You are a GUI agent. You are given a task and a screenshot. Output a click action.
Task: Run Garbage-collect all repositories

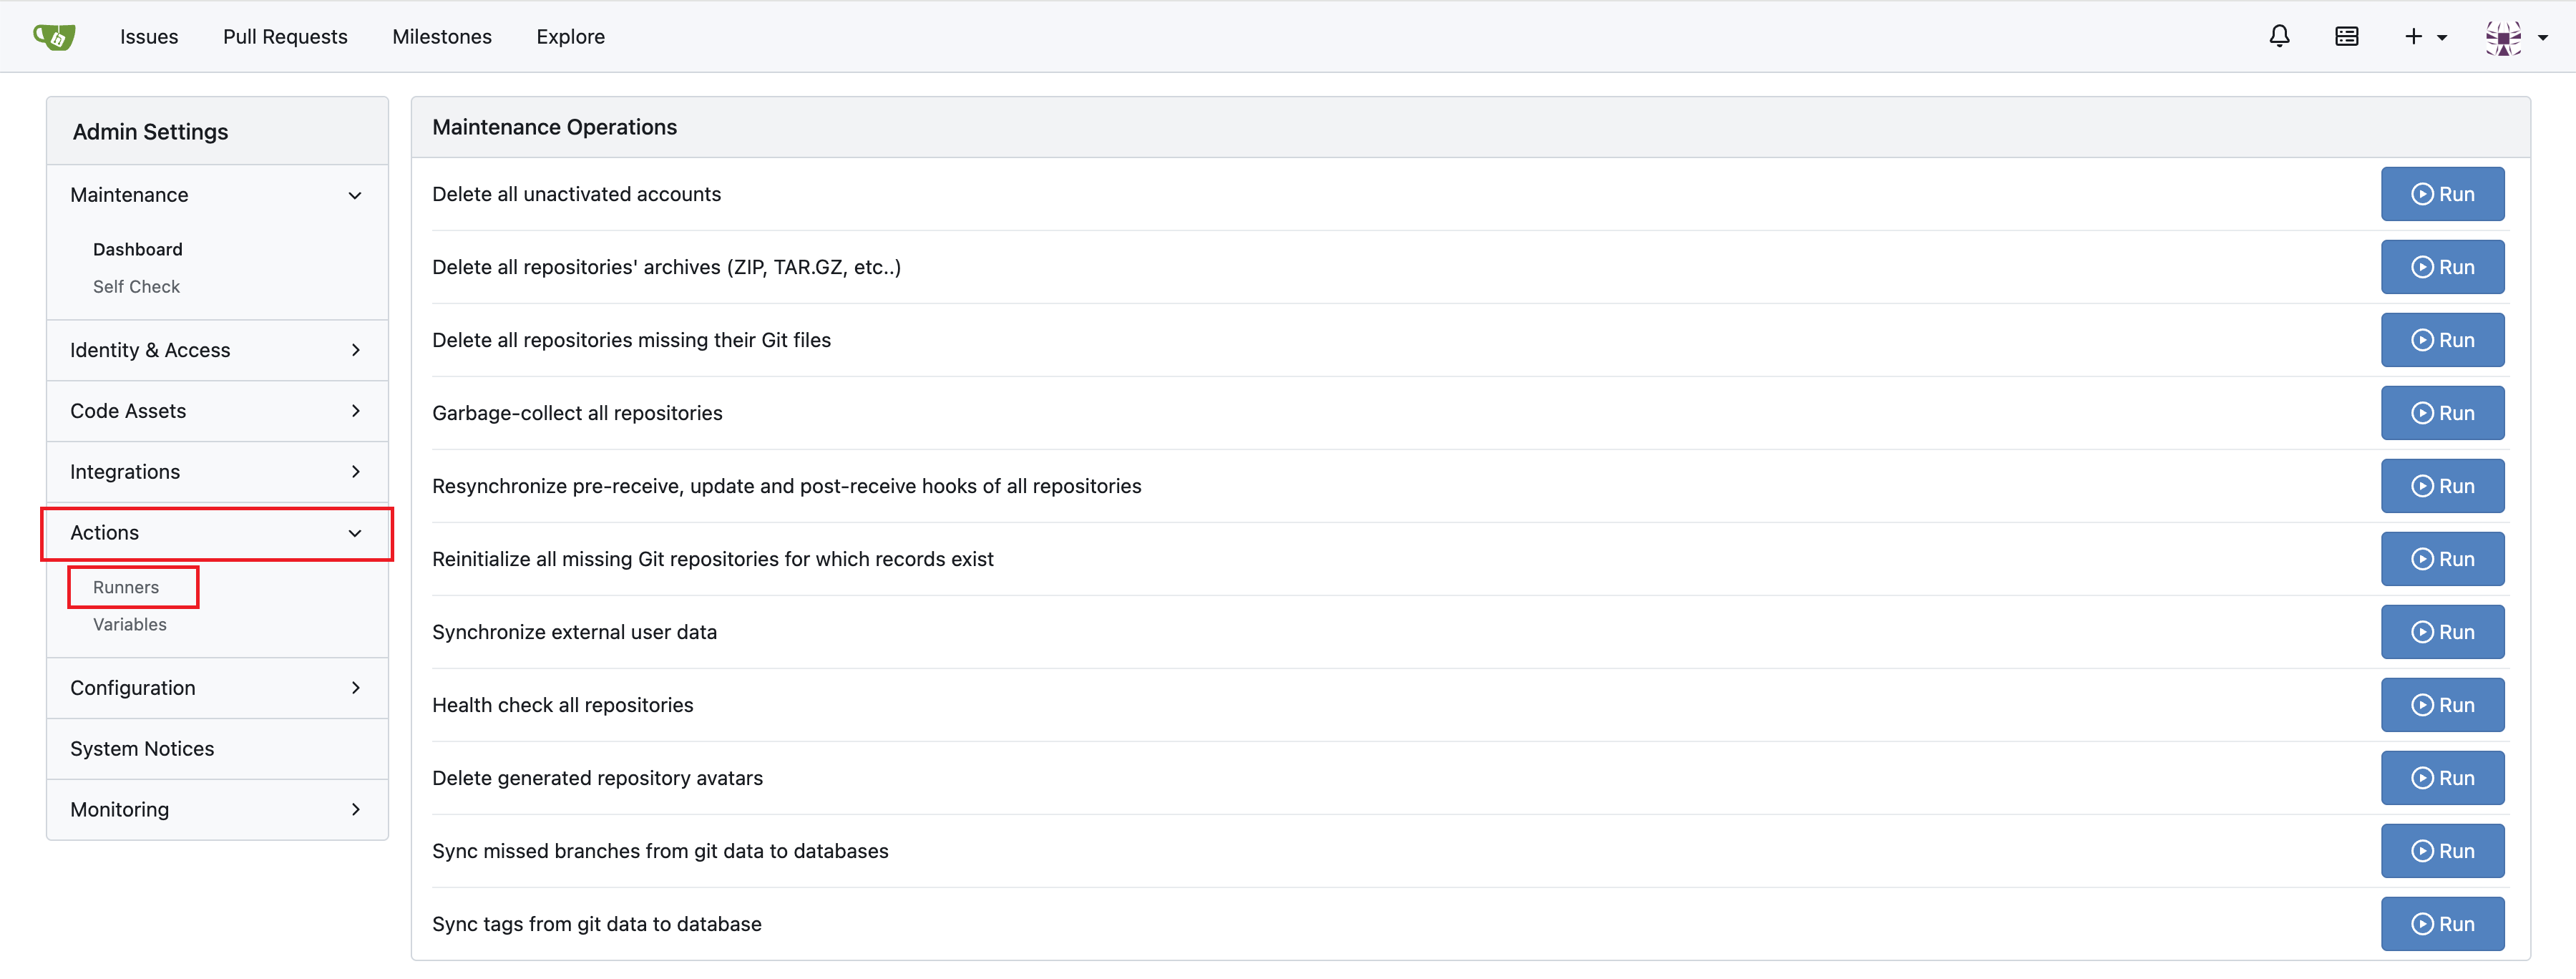coord(2441,413)
